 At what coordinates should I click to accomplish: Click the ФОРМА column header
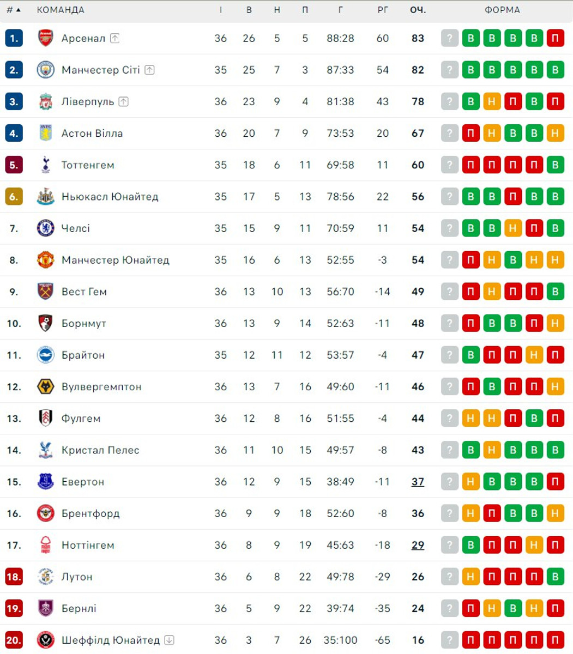502,10
